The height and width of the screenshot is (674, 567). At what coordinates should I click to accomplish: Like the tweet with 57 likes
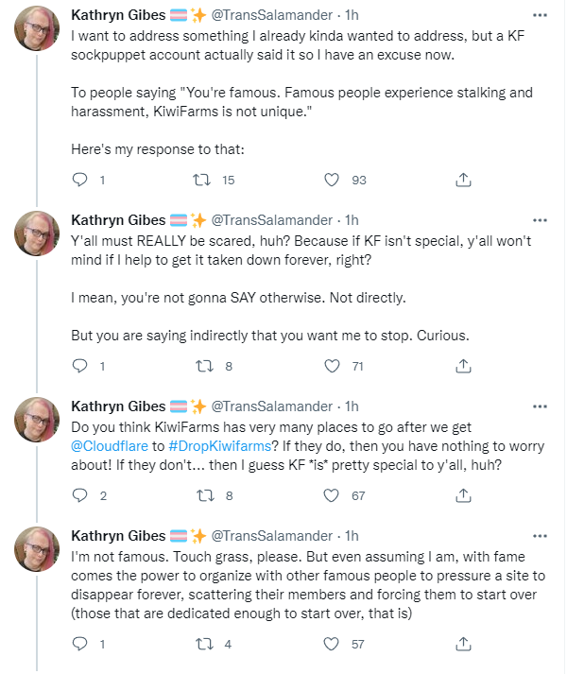[x=331, y=644]
